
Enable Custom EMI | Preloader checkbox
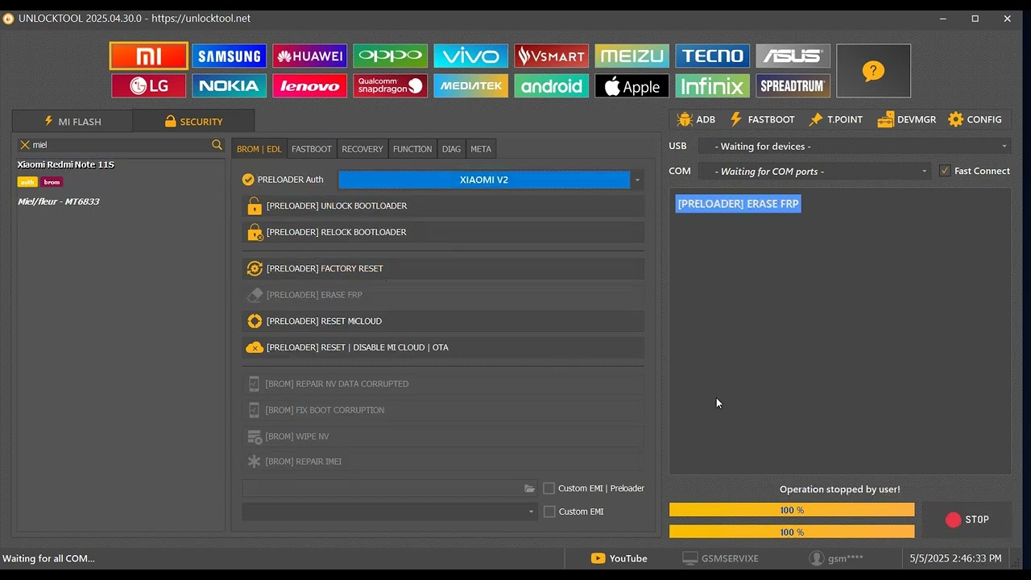point(549,488)
